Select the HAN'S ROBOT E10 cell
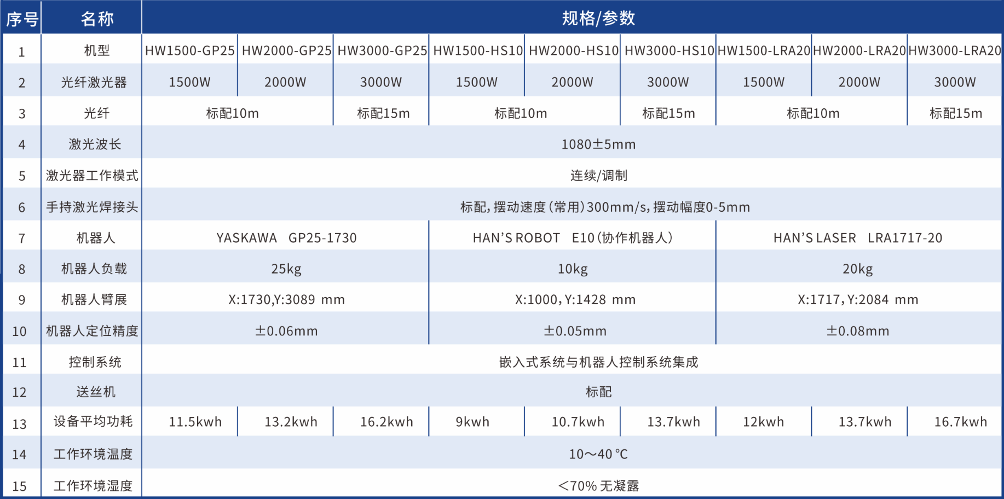Viewport: 1004px width, 499px height. (x=573, y=238)
